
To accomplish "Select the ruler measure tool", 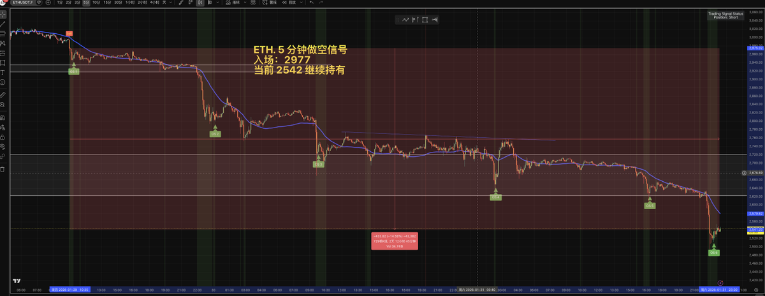I will 3,95.
